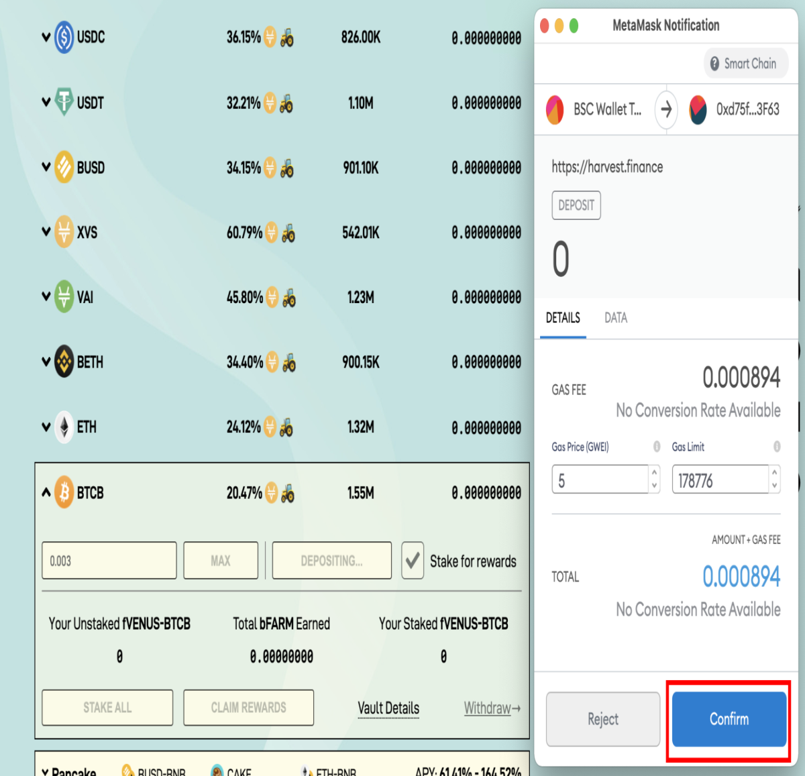The height and width of the screenshot is (776, 805).
Task: Toggle the Stake for rewards checkbox
Action: click(x=413, y=561)
